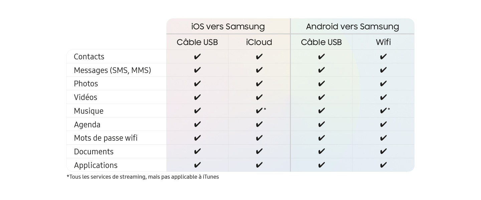Screen dimensions: 481x200
Task: Click the Agenda checkmark under iOS Câble USB
Action: pyautogui.click(x=197, y=124)
